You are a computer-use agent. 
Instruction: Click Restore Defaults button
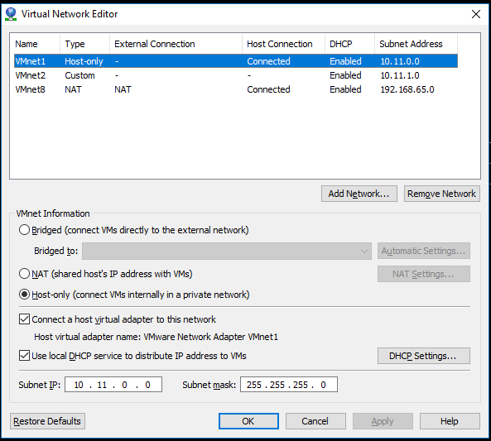pyautogui.click(x=47, y=421)
